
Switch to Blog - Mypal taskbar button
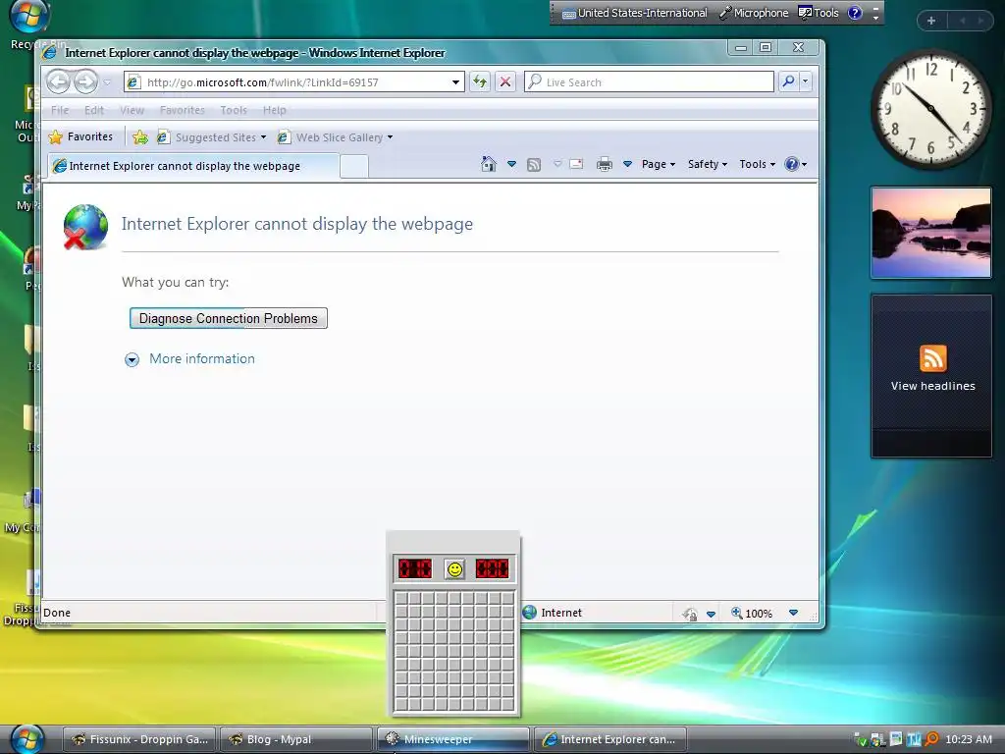coord(296,739)
